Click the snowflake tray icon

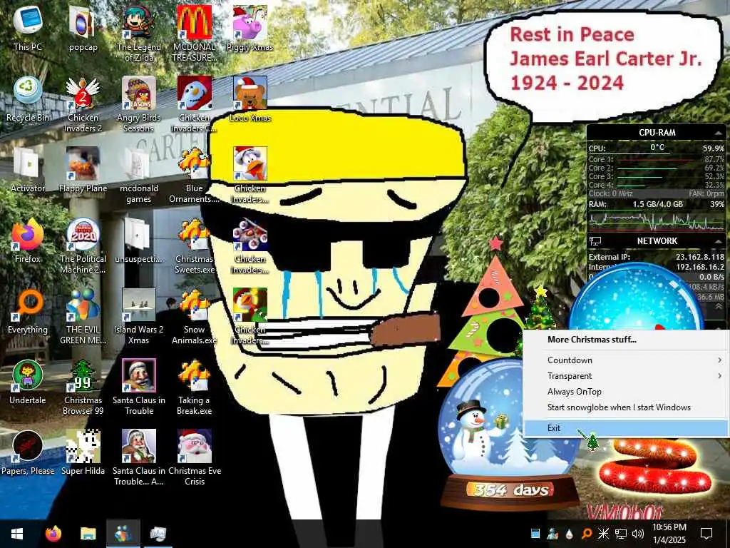coord(603,534)
